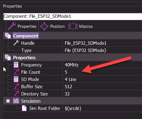Viewport: 142px width, 119px height.
Task: Edit the File Count value 5
Action: tap(102, 72)
